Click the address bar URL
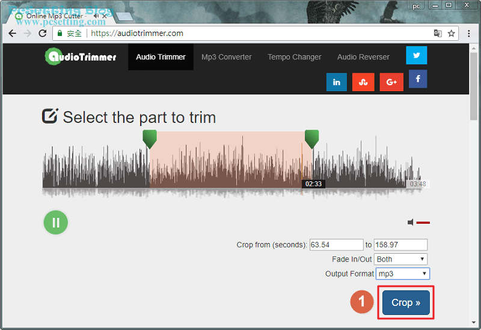This screenshot has width=481, height=330. (x=137, y=33)
